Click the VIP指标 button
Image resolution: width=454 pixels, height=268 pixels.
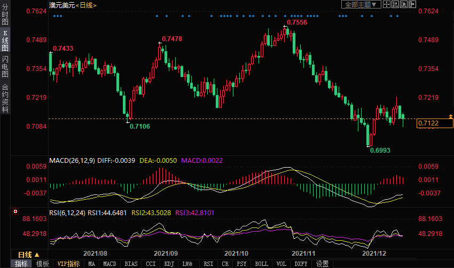coord(68,264)
